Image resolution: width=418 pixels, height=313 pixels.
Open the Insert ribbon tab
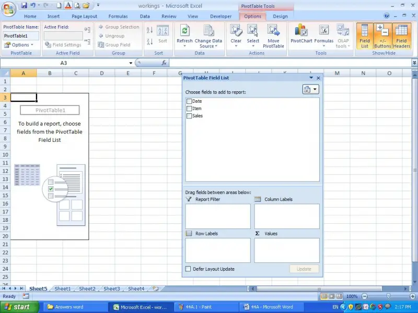tap(53, 16)
